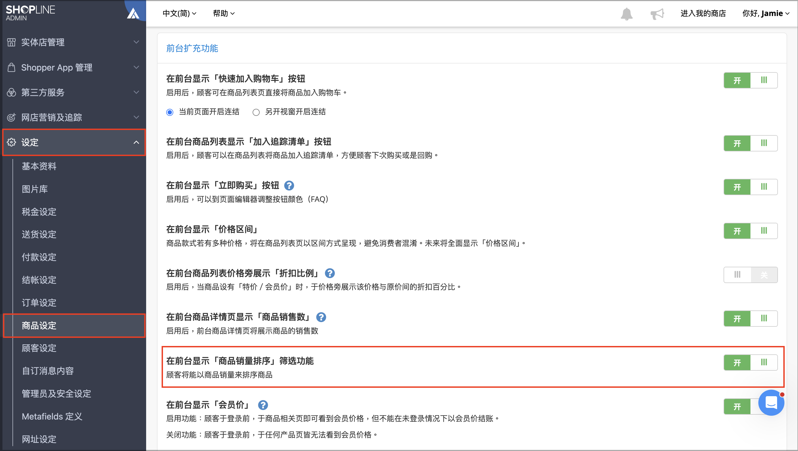Click Shopper App 管理 menu label
Image resolution: width=798 pixels, height=451 pixels.
pyautogui.click(x=57, y=67)
